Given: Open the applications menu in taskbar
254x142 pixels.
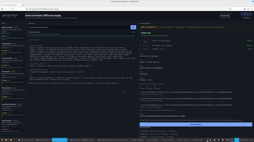Looking at the screenshot, I should pos(2,140).
